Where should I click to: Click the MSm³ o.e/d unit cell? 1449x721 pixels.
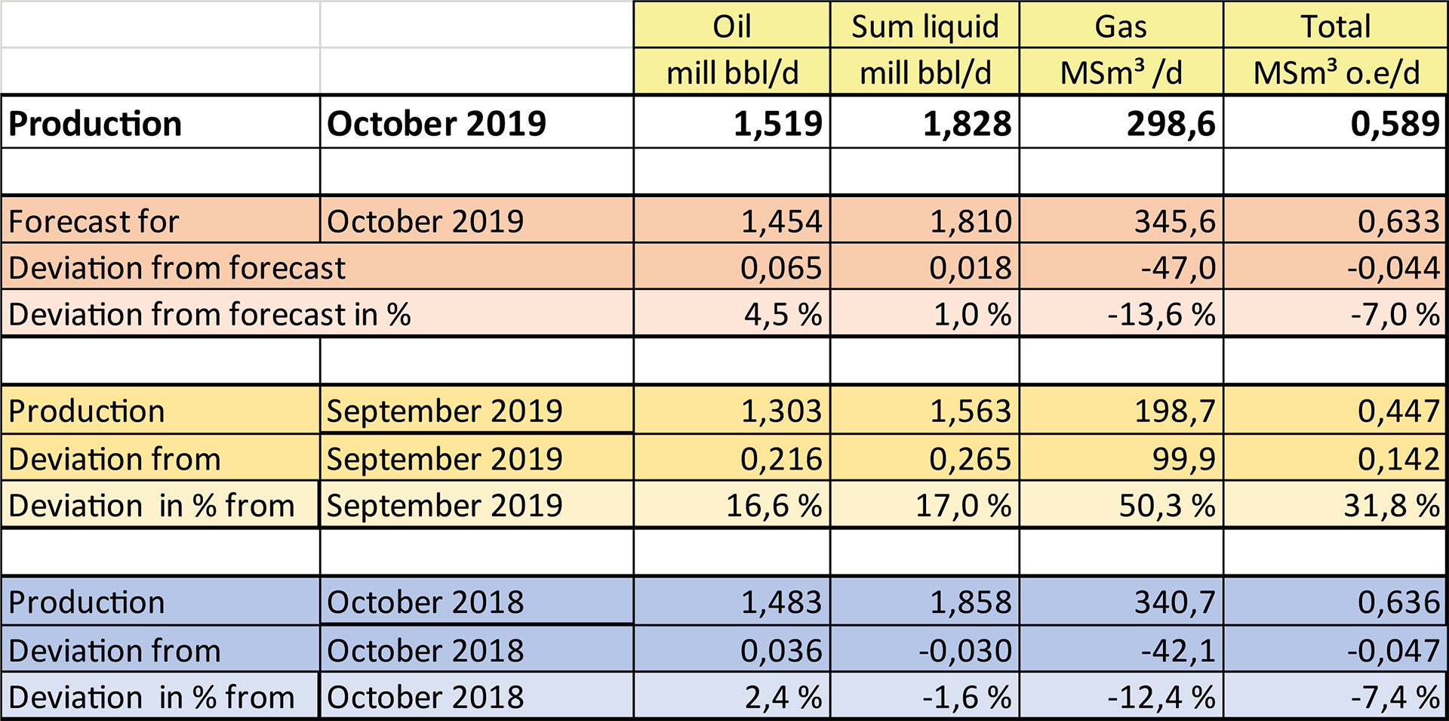click(x=1335, y=73)
